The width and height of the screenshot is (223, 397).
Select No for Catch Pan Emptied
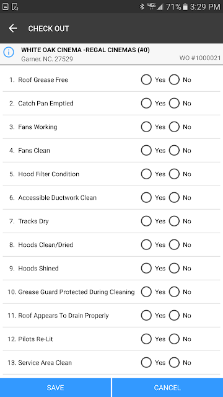tap(174, 104)
